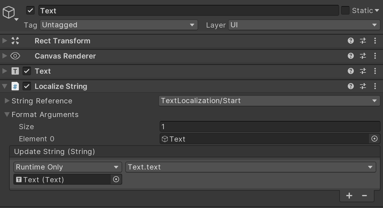Click the Element 0 label
The image size is (383, 208).
coord(36,139)
